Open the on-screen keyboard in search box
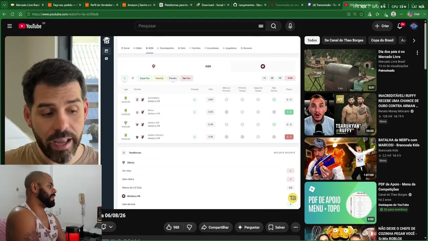 pos(261,26)
